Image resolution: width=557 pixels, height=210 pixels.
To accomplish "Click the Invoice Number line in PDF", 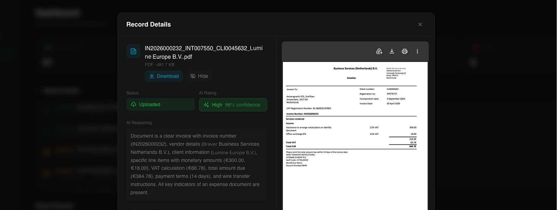I will tap(302, 114).
